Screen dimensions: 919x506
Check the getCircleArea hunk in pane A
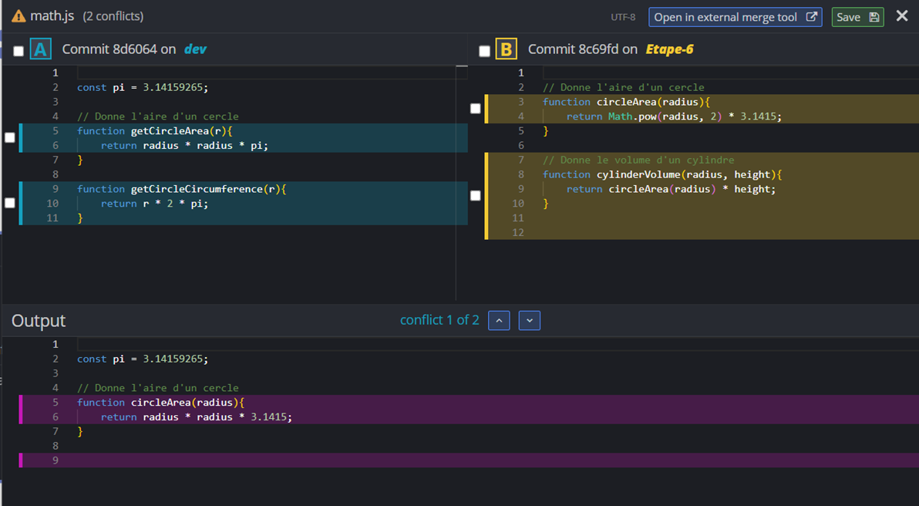(10, 137)
